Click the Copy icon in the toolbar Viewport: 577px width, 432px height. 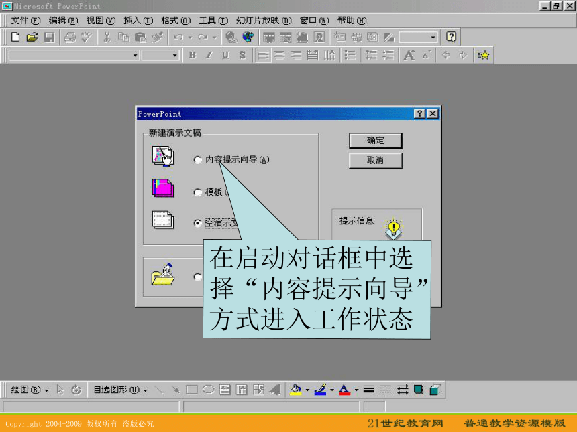pyautogui.click(x=123, y=37)
